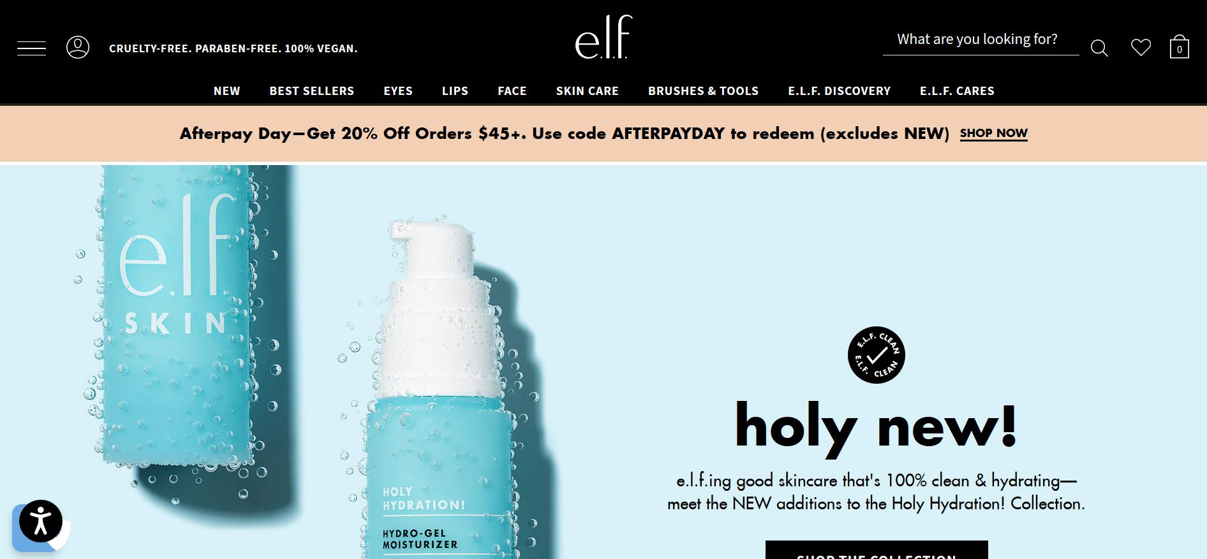Image resolution: width=1207 pixels, height=559 pixels.
Task: Select the LIPS navigation item
Action: [x=455, y=91]
